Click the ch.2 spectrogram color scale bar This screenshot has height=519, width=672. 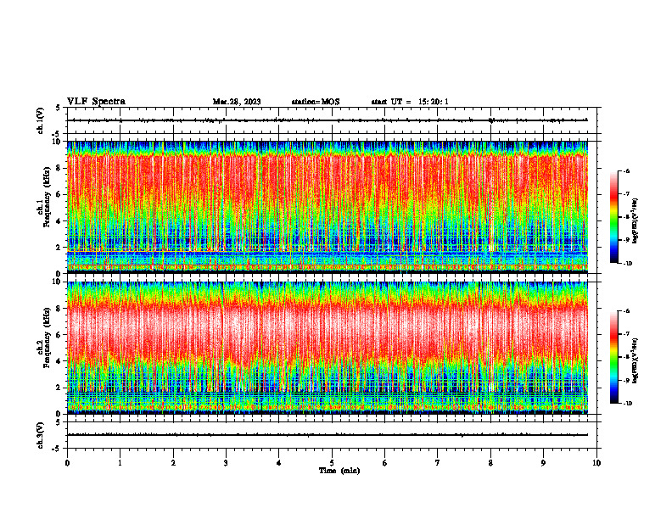614,357
